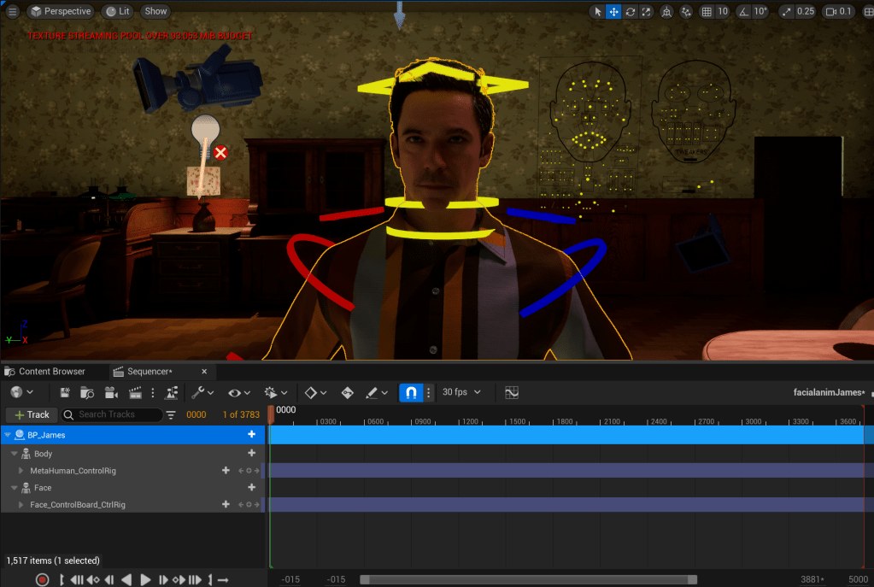Open the Sequencer curve editor
The width and height of the screenshot is (874, 587).
pos(512,392)
